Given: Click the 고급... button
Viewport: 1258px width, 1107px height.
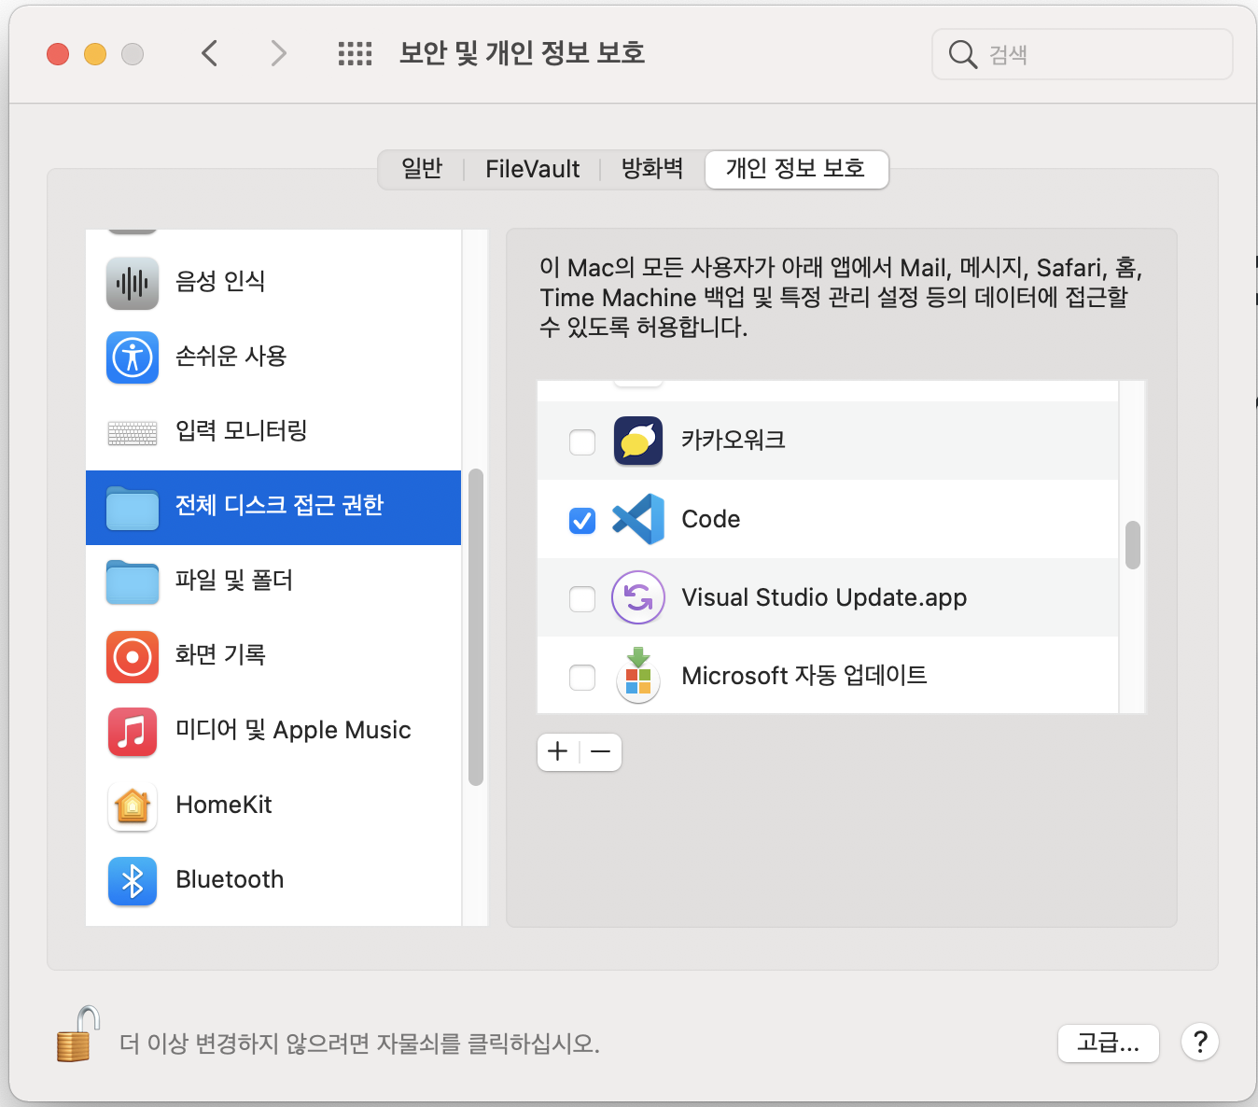Looking at the screenshot, I should click(x=1108, y=1043).
